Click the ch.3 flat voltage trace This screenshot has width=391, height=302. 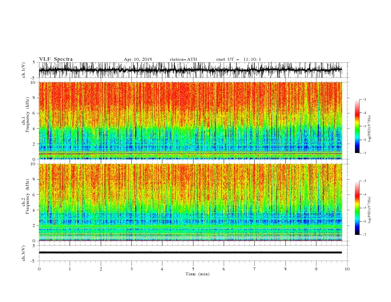(190, 253)
